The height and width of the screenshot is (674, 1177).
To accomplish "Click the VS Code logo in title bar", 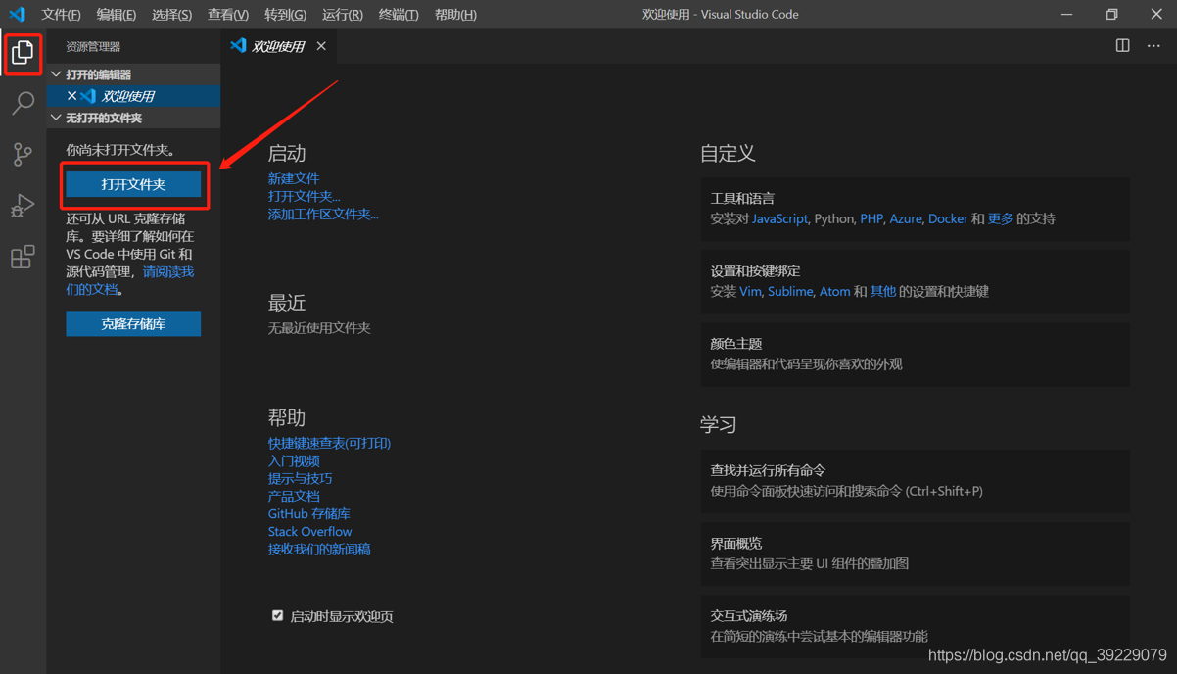I will (x=17, y=15).
